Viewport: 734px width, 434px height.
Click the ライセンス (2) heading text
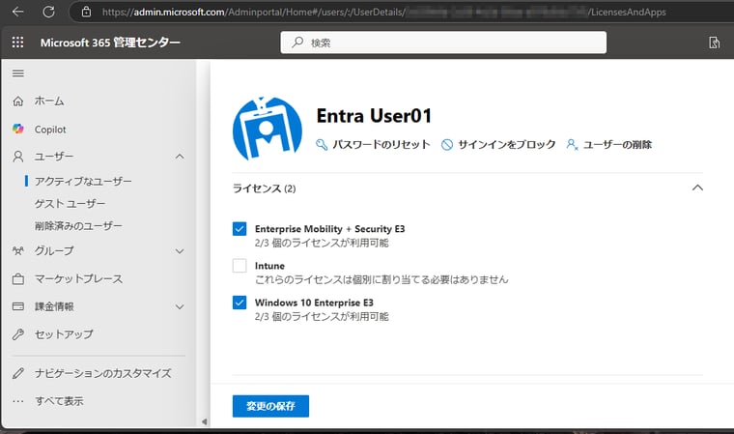coord(264,188)
